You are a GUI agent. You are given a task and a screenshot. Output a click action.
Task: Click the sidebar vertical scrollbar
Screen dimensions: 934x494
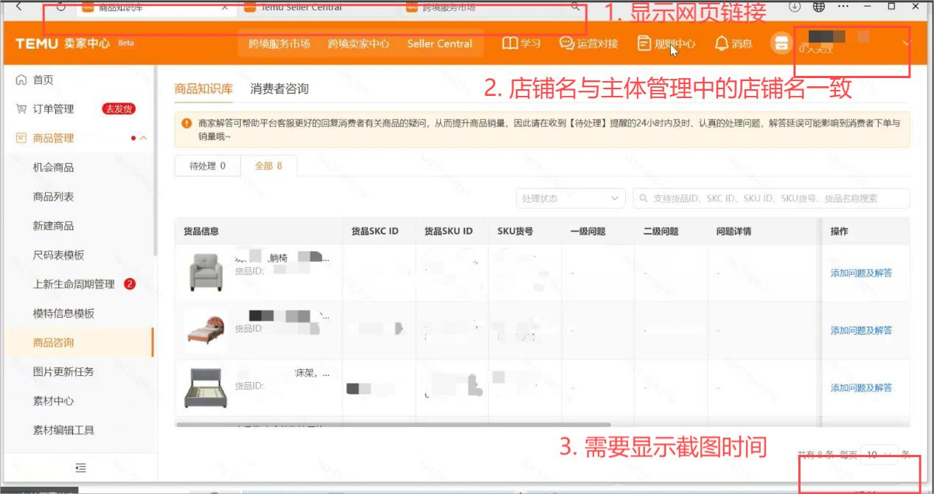(155, 161)
